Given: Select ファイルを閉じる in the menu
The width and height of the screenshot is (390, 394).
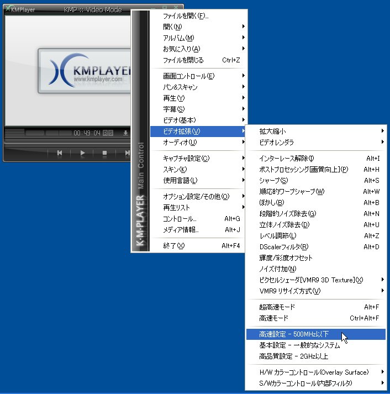Looking at the screenshot, I should click(199, 60).
